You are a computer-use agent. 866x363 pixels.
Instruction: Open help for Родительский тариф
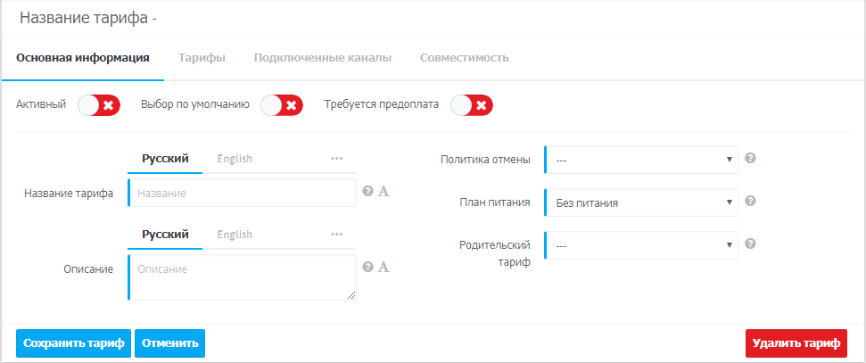coord(750,243)
